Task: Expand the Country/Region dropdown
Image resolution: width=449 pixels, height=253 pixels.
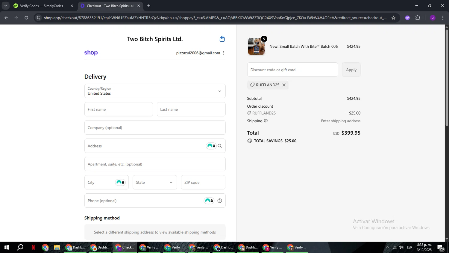Action: point(155,91)
